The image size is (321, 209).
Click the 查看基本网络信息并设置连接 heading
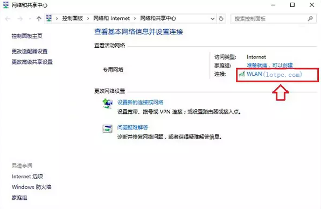(138, 32)
